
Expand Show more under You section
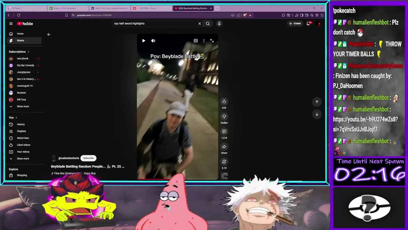click(24, 158)
